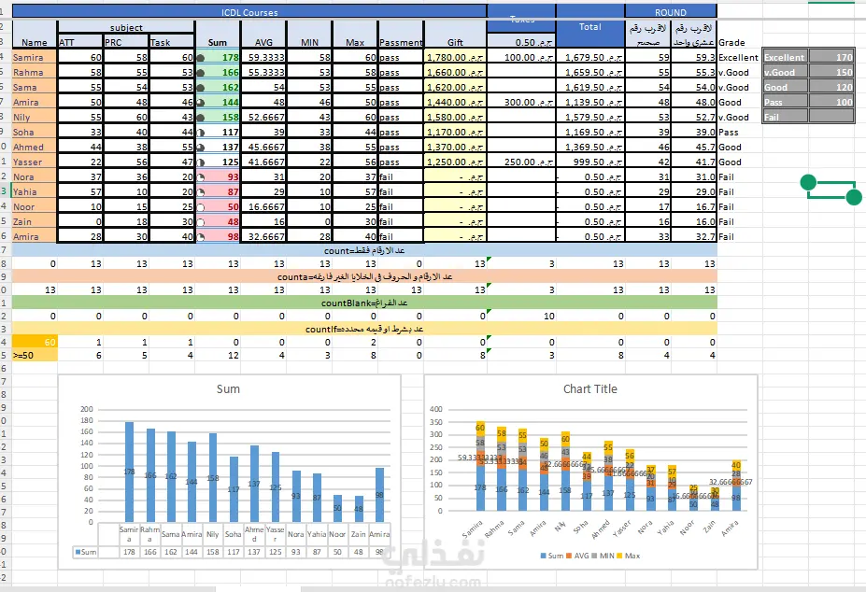
Task: Click the Total cell showing 999.50
Action: pyautogui.click(x=589, y=162)
